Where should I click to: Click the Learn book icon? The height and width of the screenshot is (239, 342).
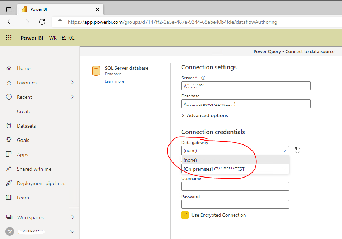point(9,197)
